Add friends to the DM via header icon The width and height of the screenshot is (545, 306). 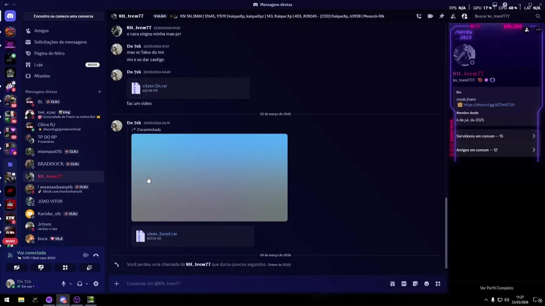pyautogui.click(x=453, y=16)
